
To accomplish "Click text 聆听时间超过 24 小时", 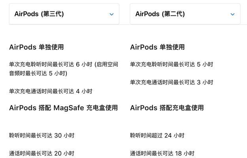I will tap(157, 135).
